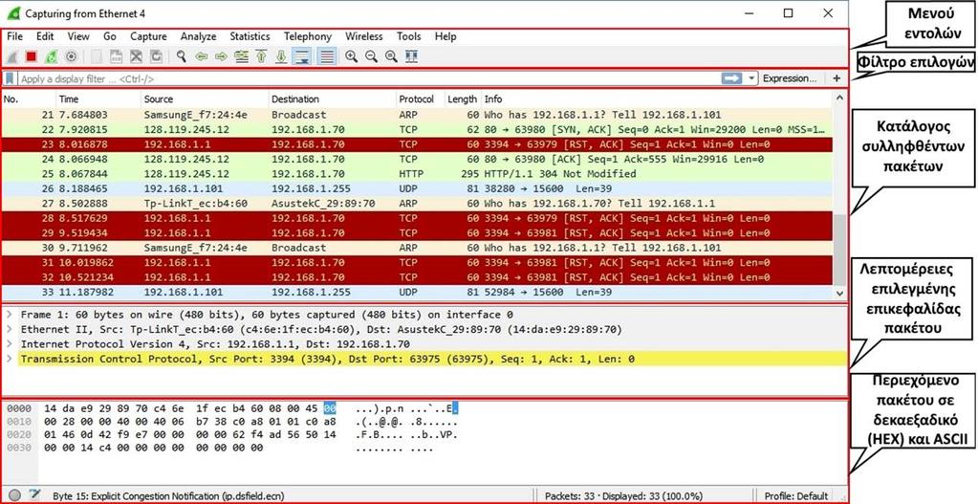Open the View menu
The height and width of the screenshot is (504, 978).
click(x=78, y=36)
